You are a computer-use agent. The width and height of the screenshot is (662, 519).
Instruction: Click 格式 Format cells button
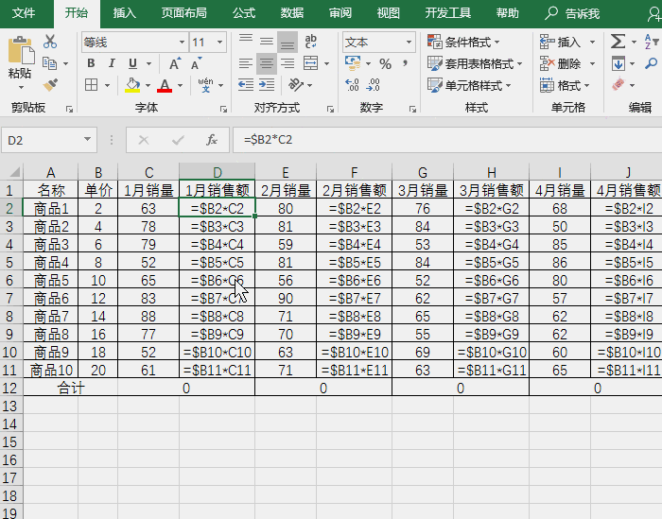click(x=565, y=85)
